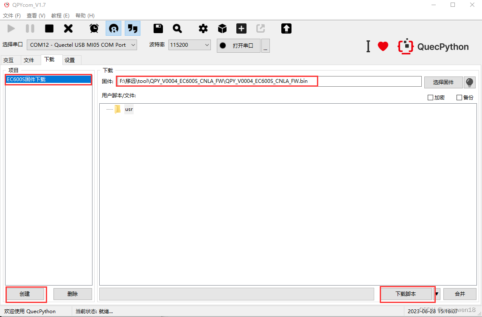Viewport: 482px width, 317px height.
Task: Click the 欢迎使用 QuecPython status text
Action: [30, 311]
